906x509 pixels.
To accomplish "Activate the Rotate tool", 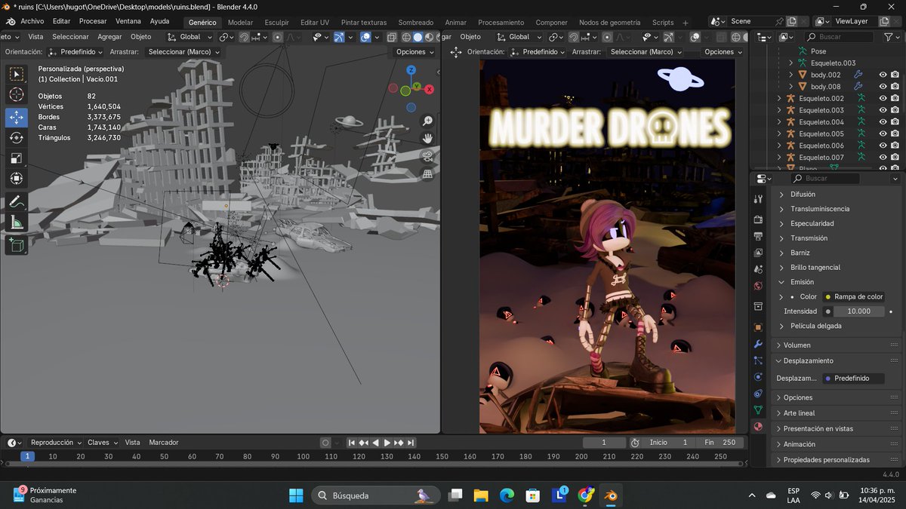I will pyautogui.click(x=16, y=138).
